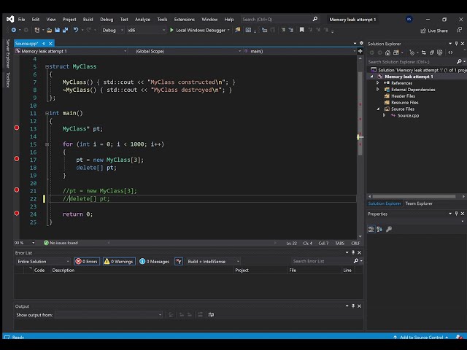Close the Source.cpp tab
This screenshot has height=350, width=467.
coord(50,44)
